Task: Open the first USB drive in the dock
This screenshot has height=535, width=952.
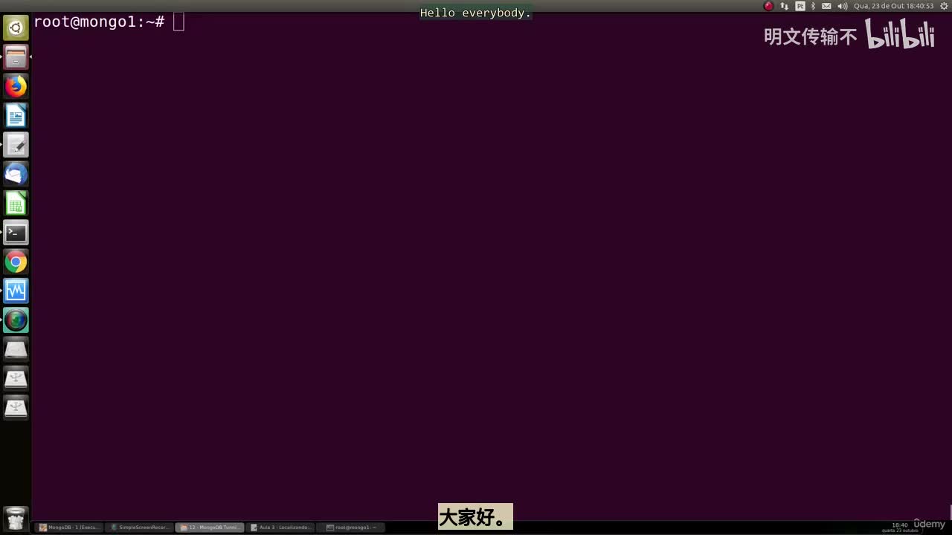Action: 16,378
